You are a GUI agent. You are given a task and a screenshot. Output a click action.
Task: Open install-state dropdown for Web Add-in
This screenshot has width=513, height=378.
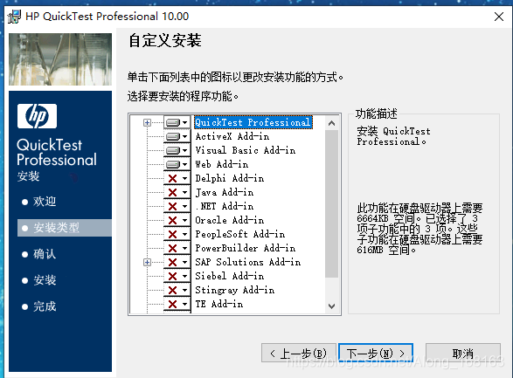pyautogui.click(x=177, y=164)
